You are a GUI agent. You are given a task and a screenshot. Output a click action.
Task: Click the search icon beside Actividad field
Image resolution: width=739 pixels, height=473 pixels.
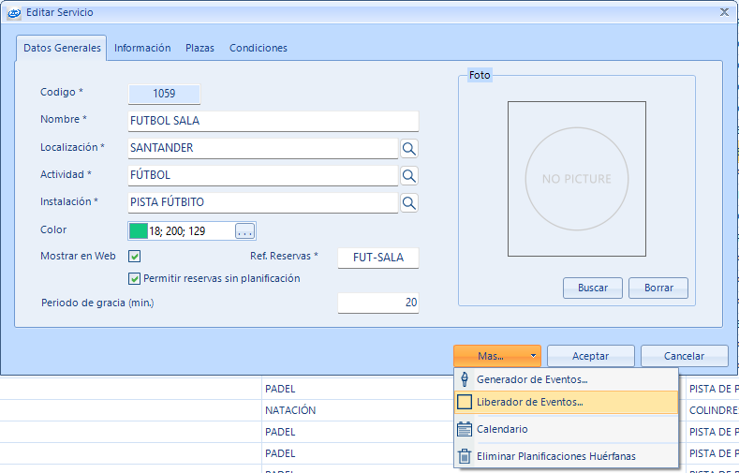coord(409,175)
